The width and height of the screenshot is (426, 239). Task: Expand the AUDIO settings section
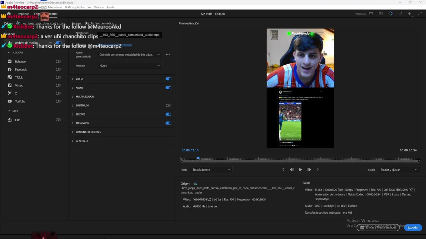click(x=73, y=88)
